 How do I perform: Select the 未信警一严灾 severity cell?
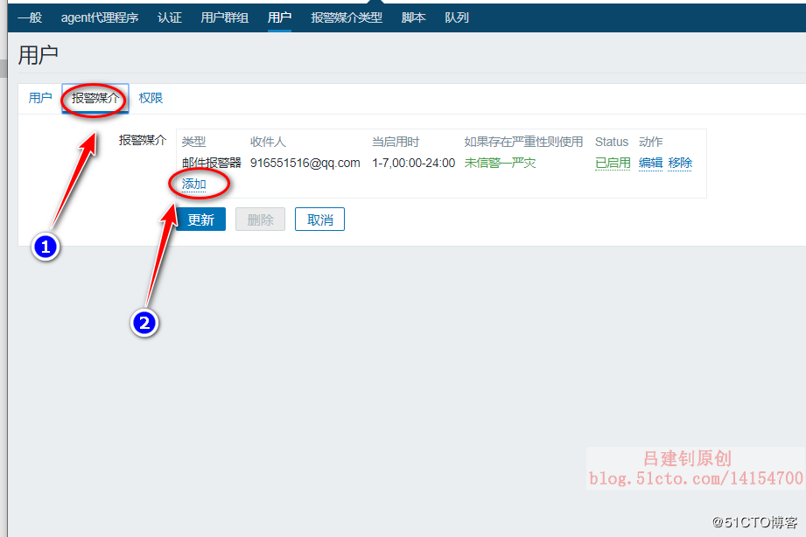(x=501, y=163)
